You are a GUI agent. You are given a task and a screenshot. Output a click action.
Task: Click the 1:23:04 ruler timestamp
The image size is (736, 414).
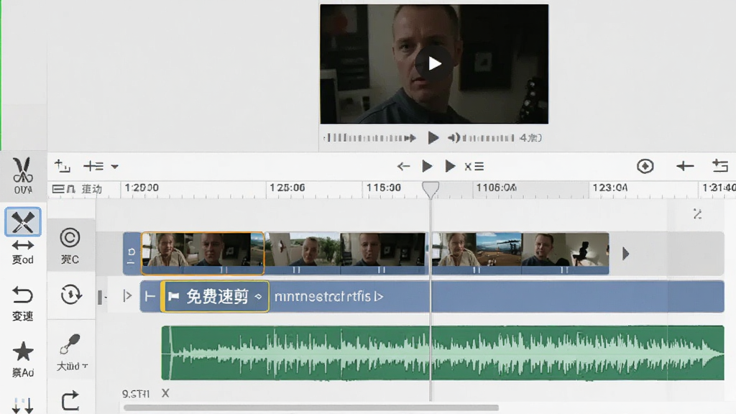pyautogui.click(x=609, y=188)
